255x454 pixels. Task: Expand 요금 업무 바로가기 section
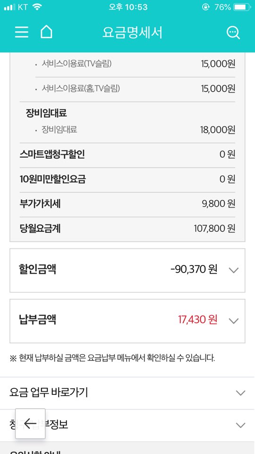click(x=127, y=393)
